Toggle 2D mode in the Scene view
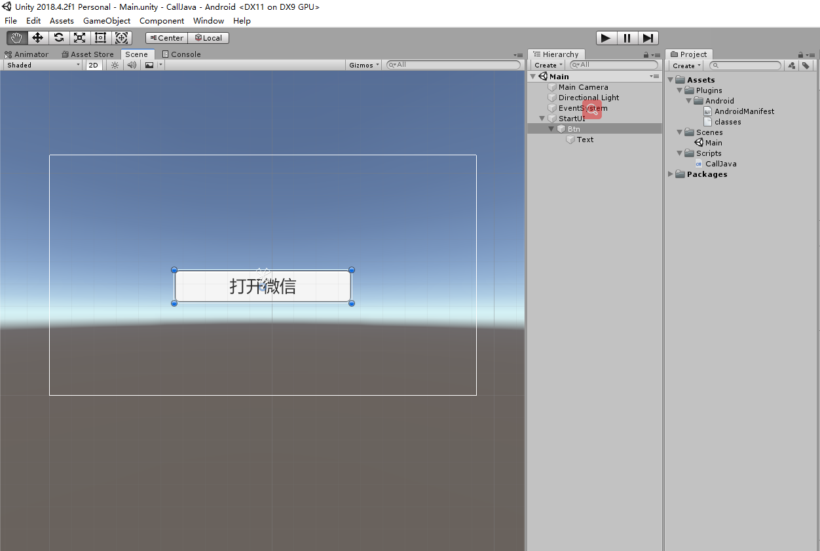The height and width of the screenshot is (551, 820). (x=94, y=64)
